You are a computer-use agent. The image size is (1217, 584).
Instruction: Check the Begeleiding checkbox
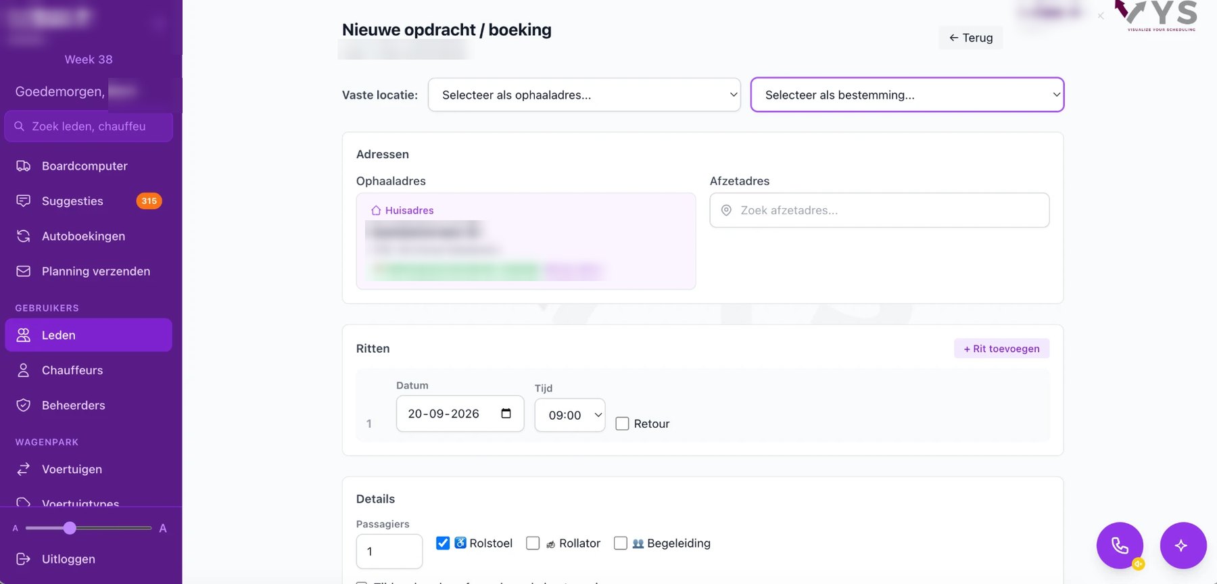(621, 543)
